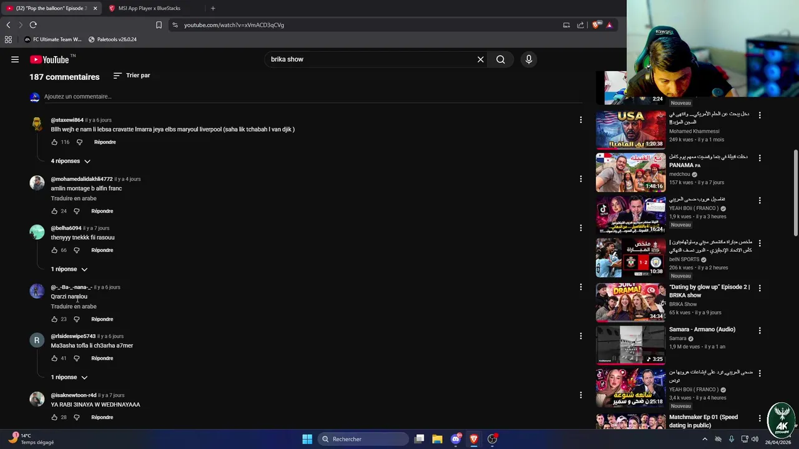Open the 'Trier par' sort dropdown

pos(132,75)
